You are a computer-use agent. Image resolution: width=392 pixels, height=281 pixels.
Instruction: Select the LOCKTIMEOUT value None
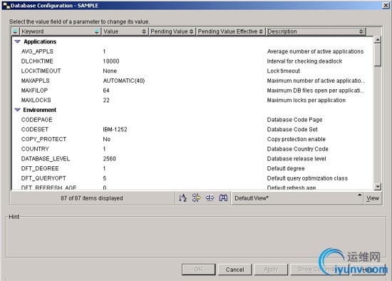pyautogui.click(x=110, y=71)
